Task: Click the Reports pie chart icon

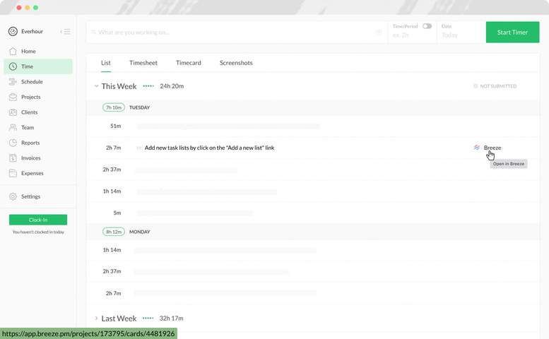Action: pyautogui.click(x=13, y=143)
